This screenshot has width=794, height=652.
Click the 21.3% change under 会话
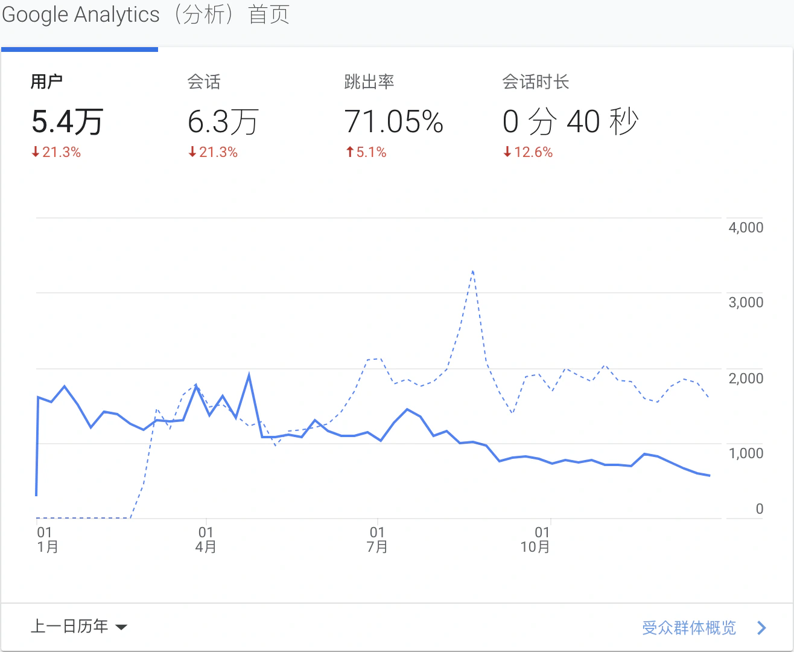point(213,152)
